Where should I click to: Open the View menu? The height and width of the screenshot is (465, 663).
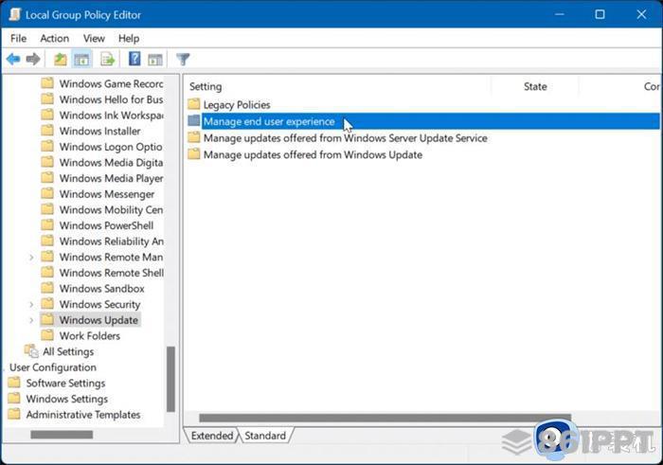94,39
